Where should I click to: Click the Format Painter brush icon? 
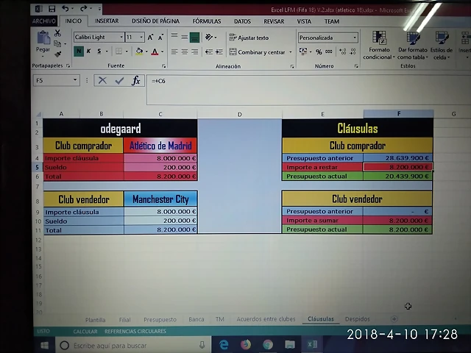tap(57, 54)
